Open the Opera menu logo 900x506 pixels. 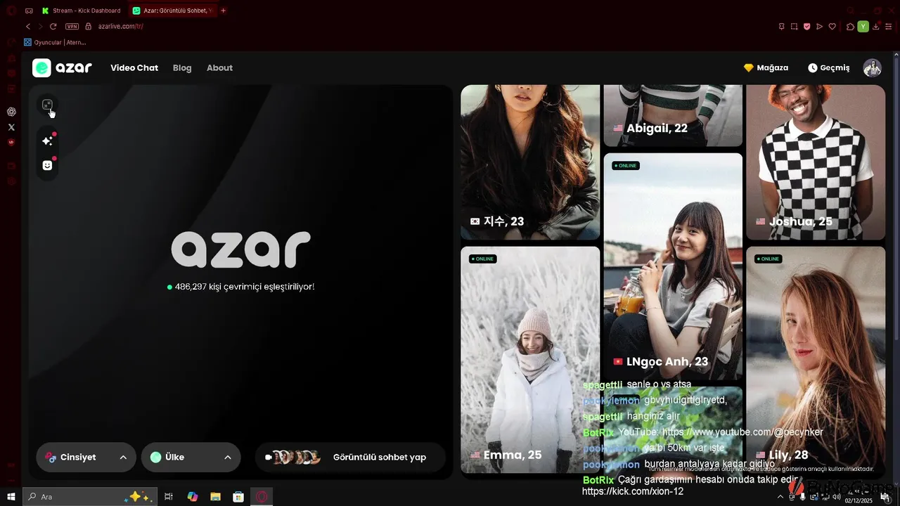click(11, 11)
